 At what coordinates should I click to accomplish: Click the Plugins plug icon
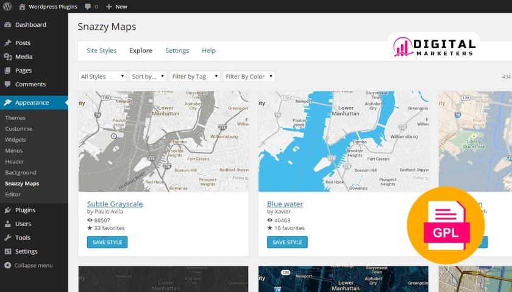8,210
